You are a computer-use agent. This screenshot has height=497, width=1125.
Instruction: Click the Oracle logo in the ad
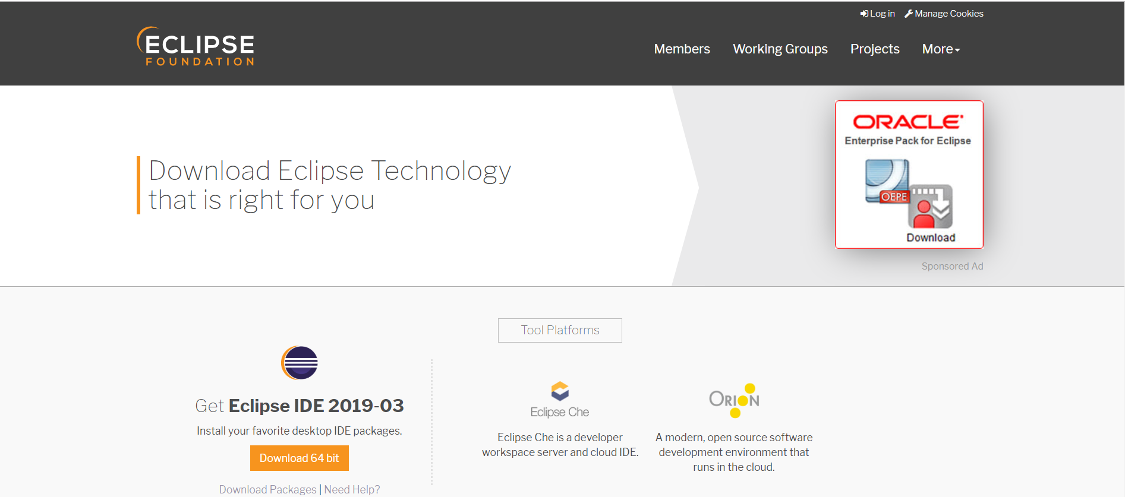pos(908,122)
